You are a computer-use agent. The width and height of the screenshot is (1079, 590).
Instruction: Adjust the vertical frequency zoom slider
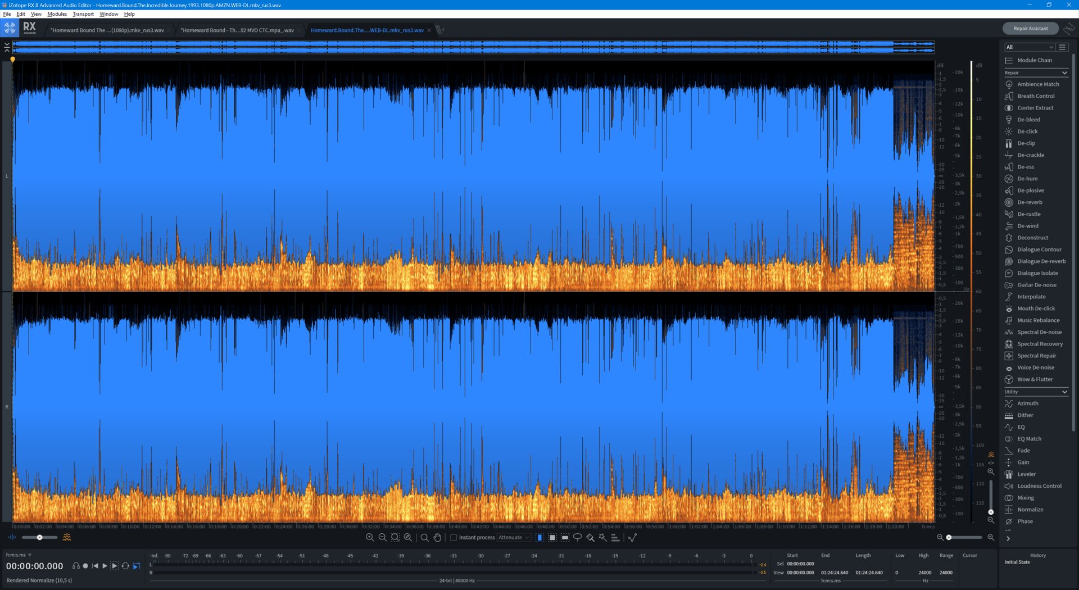click(x=991, y=497)
